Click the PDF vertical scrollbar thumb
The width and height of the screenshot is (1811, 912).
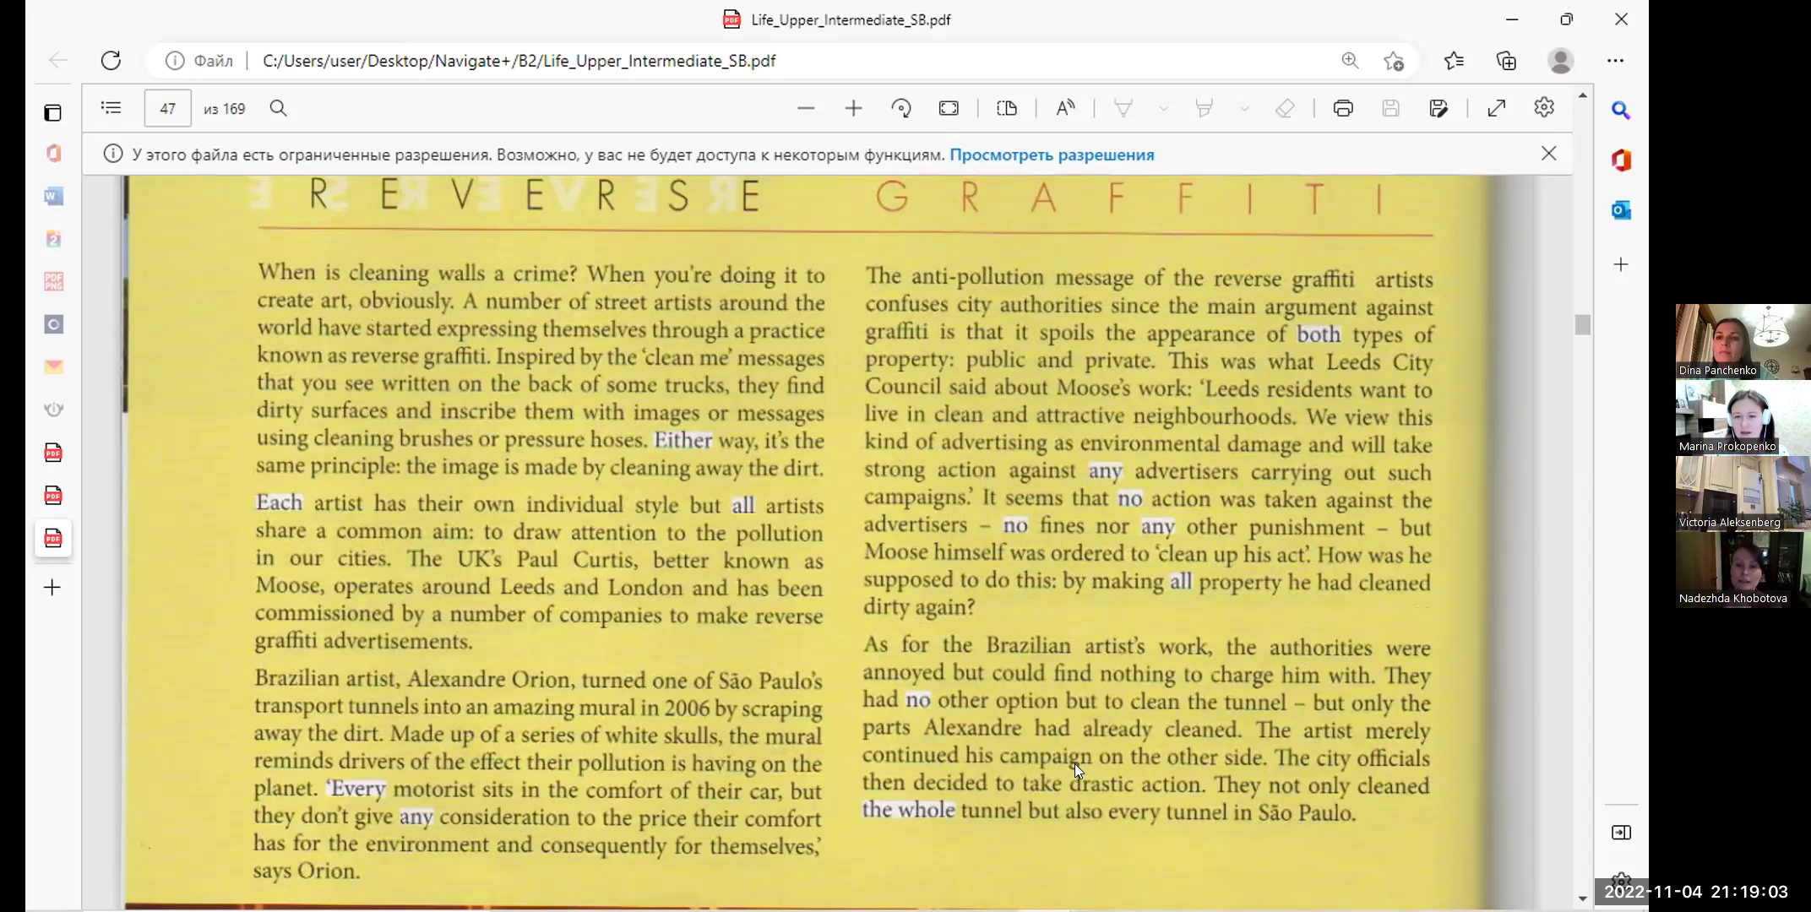click(1582, 324)
